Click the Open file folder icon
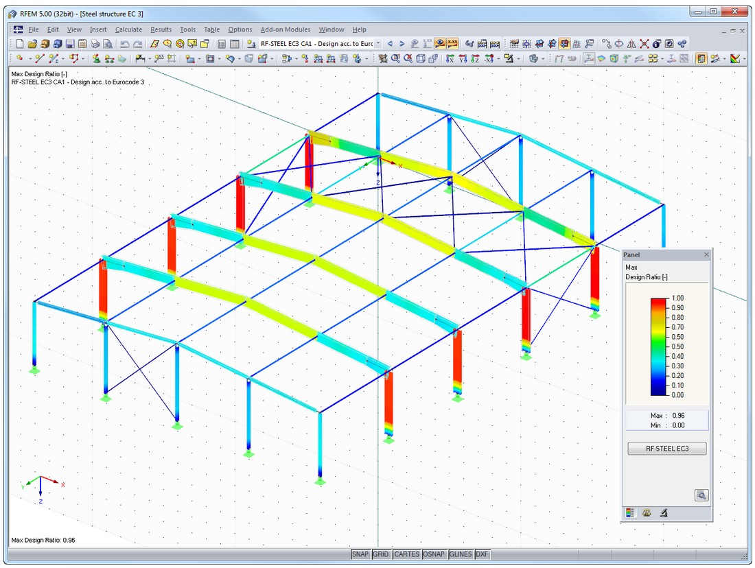 point(32,44)
